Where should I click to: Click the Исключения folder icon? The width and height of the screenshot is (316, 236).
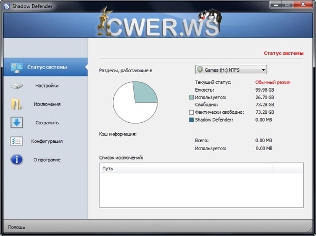point(16,104)
